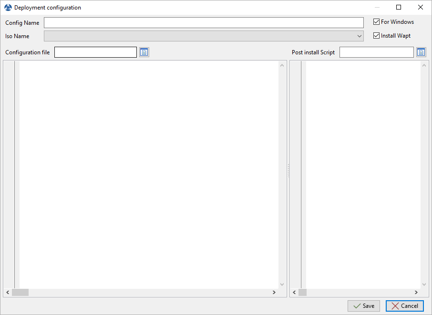Click the Configuration file path field

(95, 52)
